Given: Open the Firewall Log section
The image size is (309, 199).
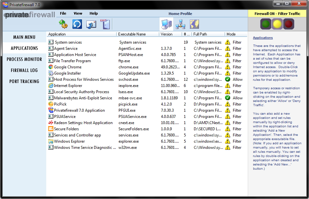Looking at the screenshot, I should [24, 70].
